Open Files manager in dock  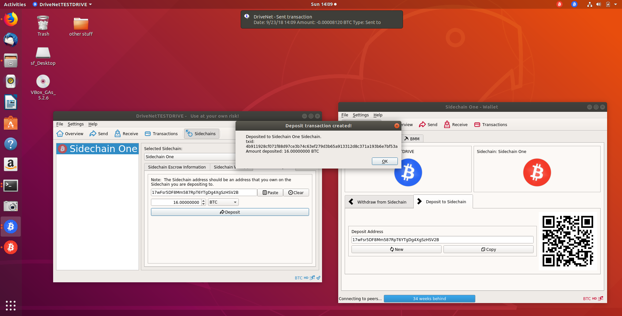(11, 61)
